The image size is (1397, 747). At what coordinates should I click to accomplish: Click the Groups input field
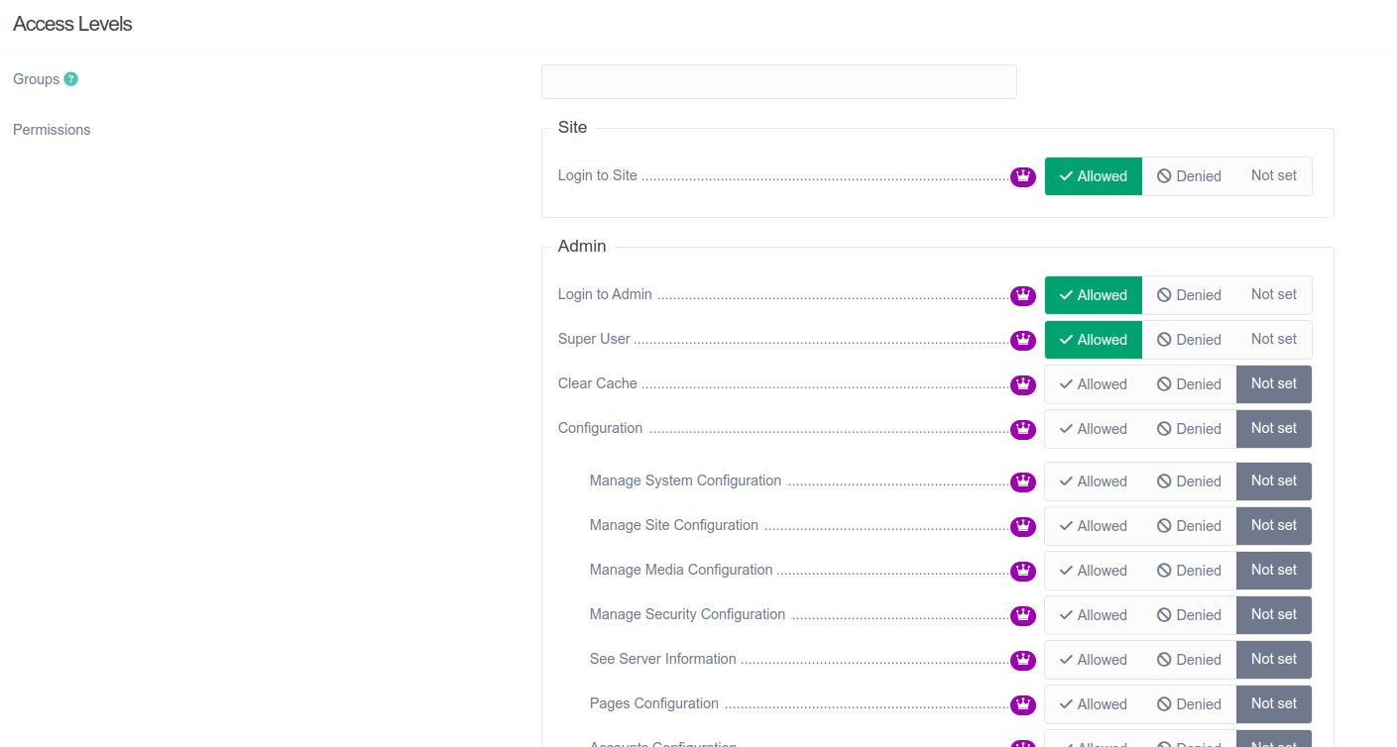click(x=778, y=81)
